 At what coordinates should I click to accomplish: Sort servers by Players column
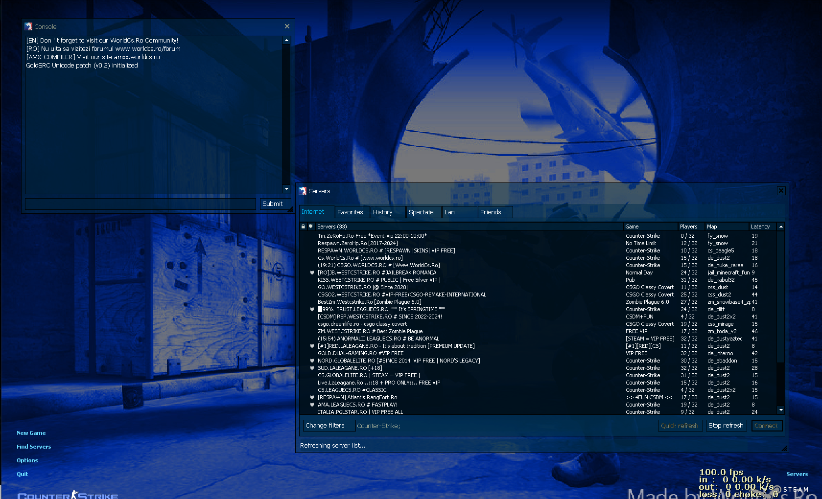coord(691,227)
